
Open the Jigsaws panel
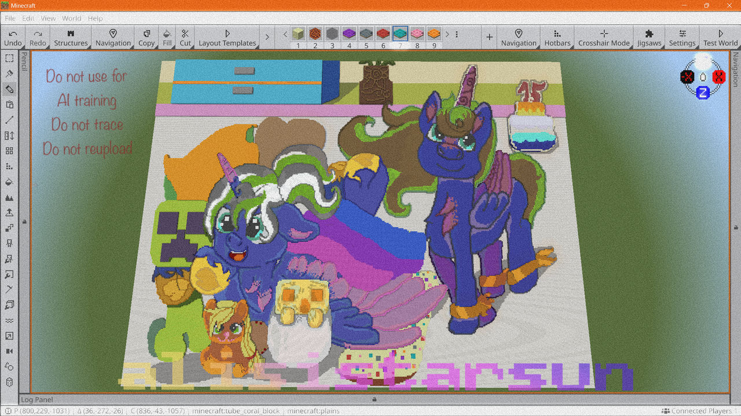(x=649, y=38)
